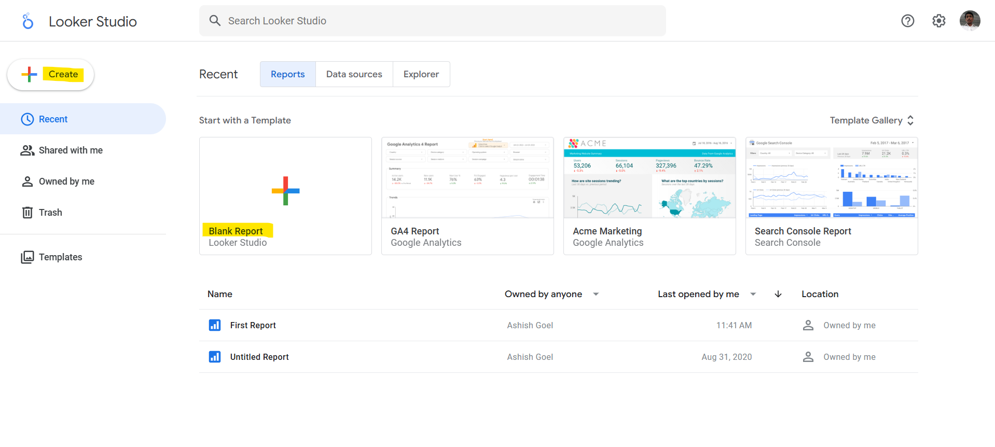Switch to the Explorer tab

tap(421, 74)
